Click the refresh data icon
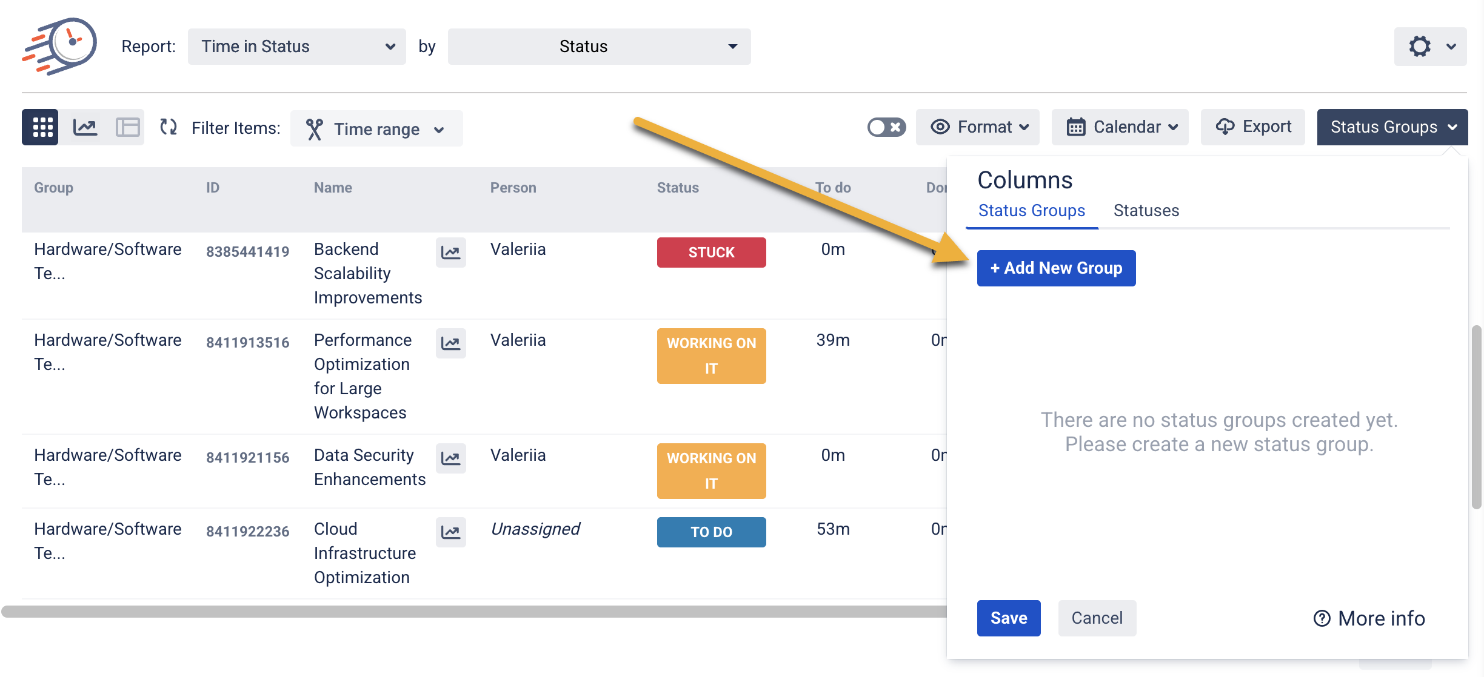1484x677 pixels. click(168, 127)
